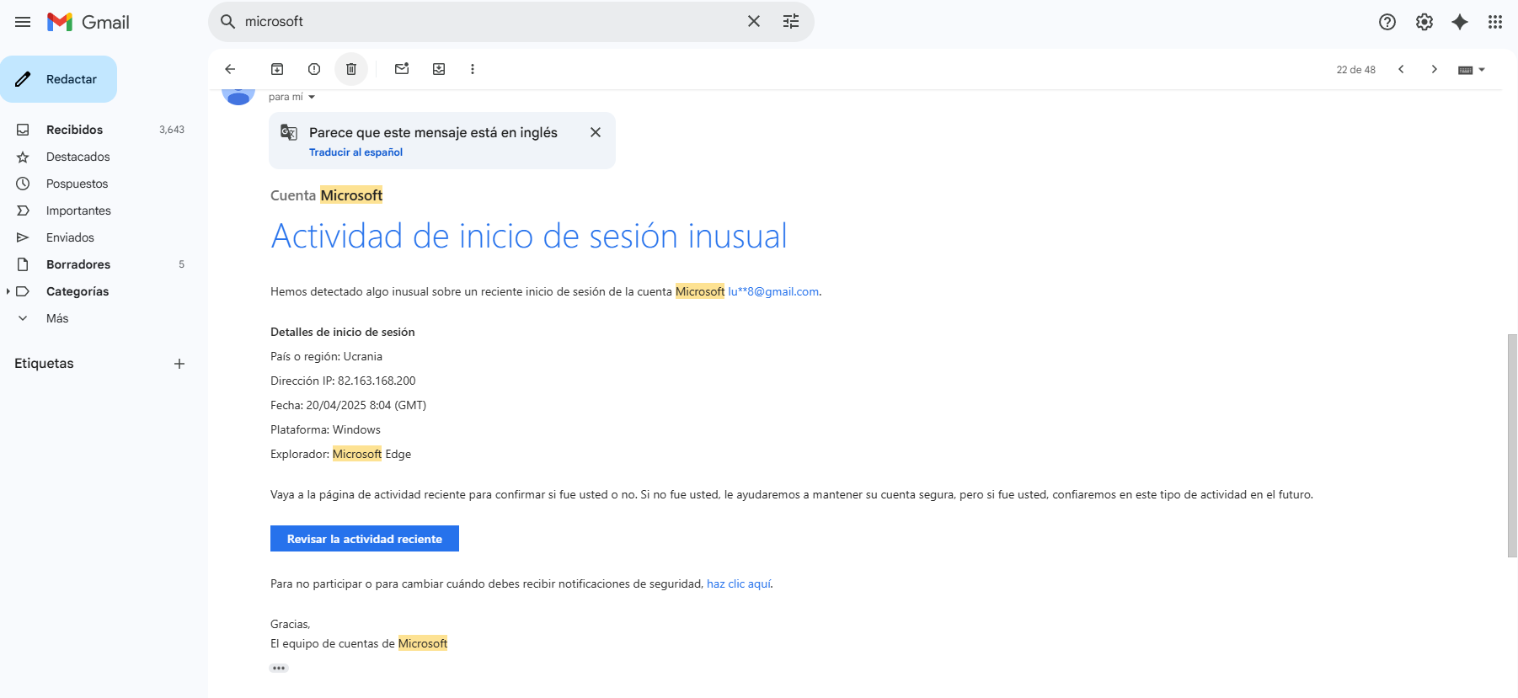Archive this message

tap(277, 69)
